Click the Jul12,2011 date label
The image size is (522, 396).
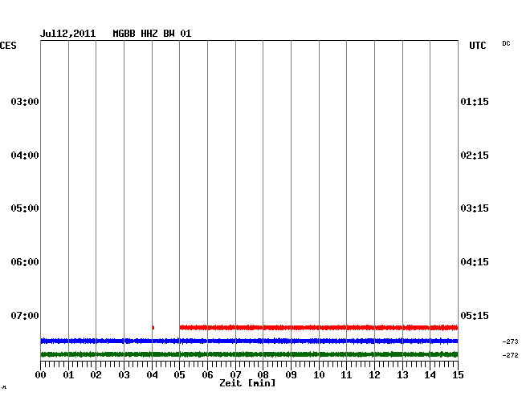[68, 34]
